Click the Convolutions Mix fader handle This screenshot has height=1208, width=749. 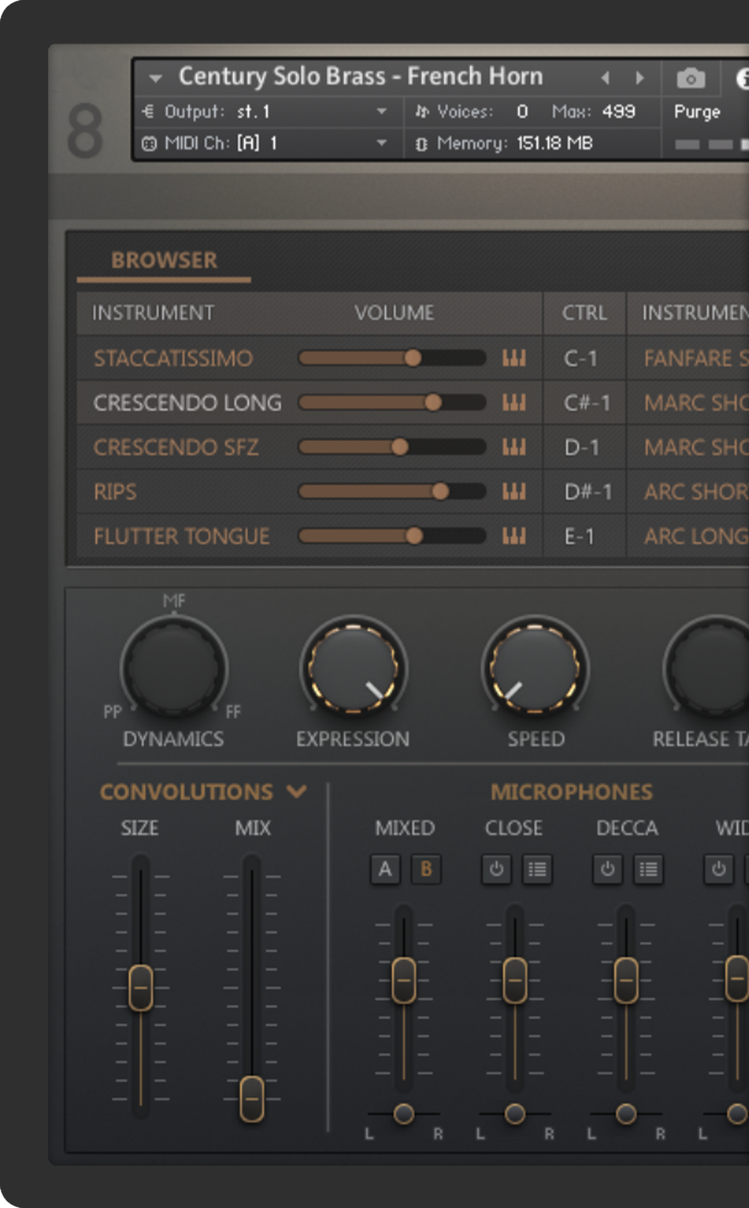251,1099
